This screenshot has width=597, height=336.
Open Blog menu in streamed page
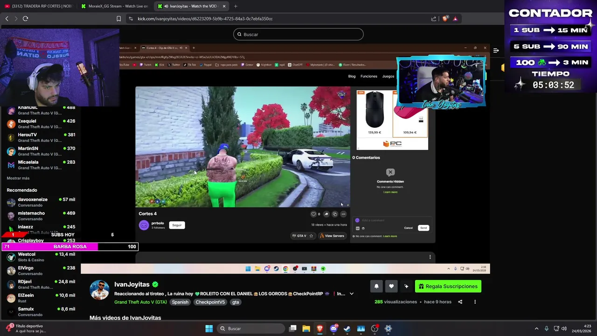pos(352,76)
